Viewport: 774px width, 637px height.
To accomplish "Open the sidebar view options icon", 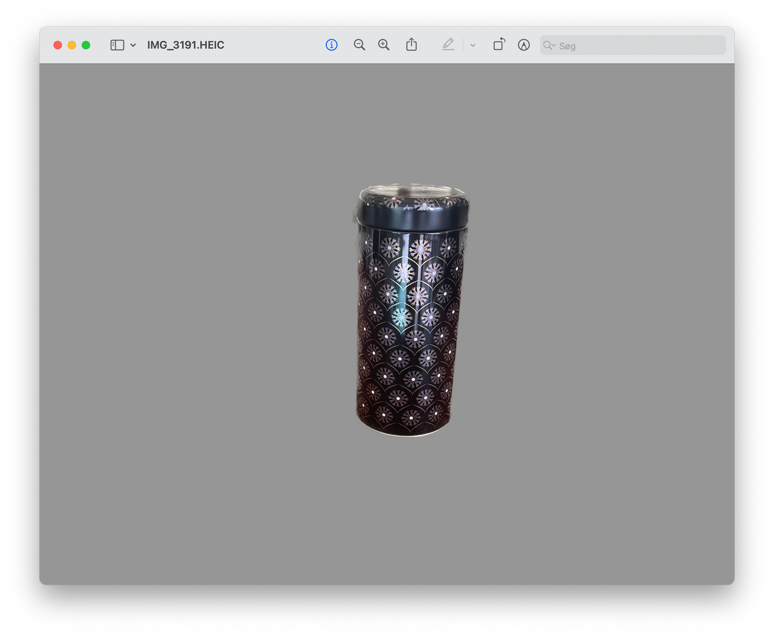I will 117,45.
